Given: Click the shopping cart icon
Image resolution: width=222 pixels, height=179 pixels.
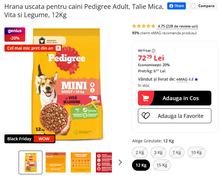Looking at the screenshot, I should (x=145, y=98).
